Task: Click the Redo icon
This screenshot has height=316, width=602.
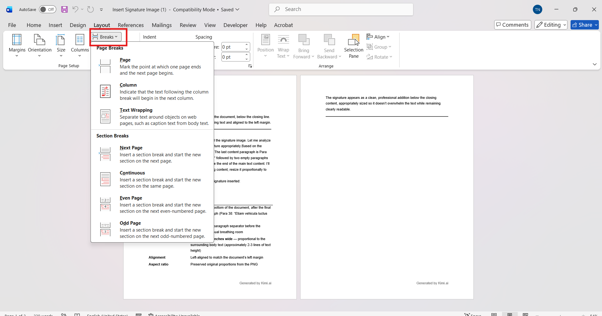Action: [x=91, y=9]
